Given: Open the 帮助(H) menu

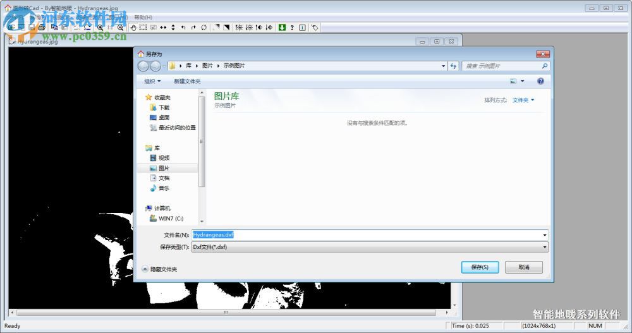Looking at the screenshot, I should 143,17.
